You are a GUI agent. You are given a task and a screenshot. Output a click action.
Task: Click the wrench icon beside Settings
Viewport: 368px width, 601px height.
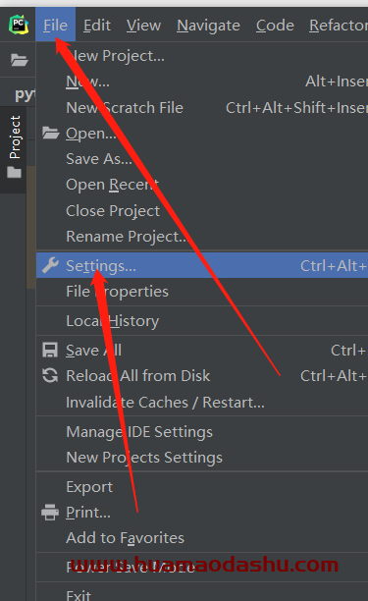click(50, 265)
